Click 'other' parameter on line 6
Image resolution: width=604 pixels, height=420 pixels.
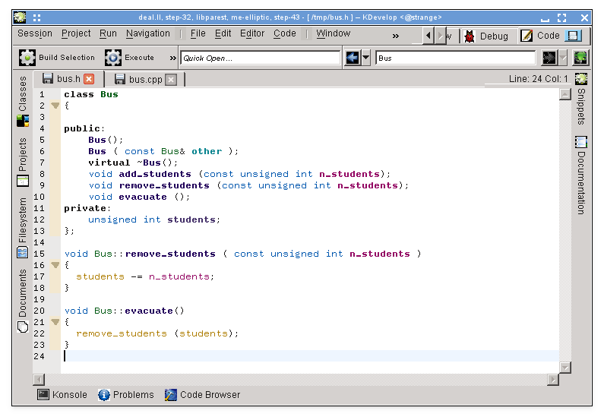click(207, 151)
